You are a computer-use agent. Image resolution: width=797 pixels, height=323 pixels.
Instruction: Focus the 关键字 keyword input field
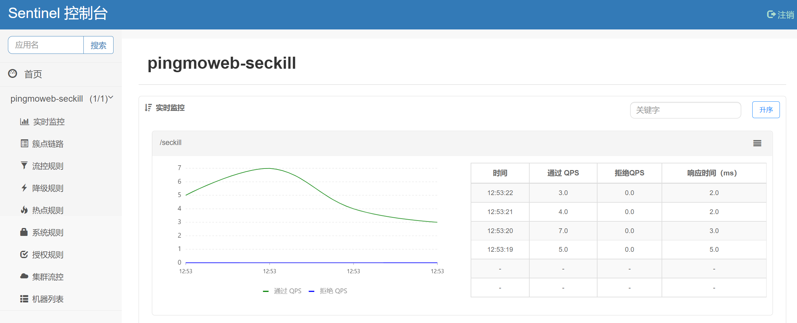point(685,110)
